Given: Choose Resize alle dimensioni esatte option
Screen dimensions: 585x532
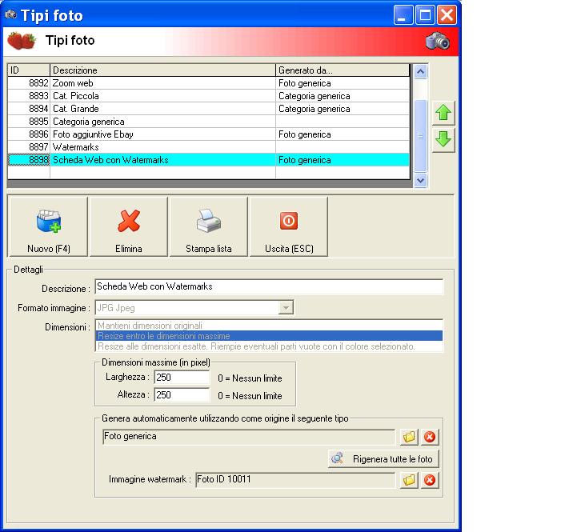Looking at the screenshot, I should [269, 346].
